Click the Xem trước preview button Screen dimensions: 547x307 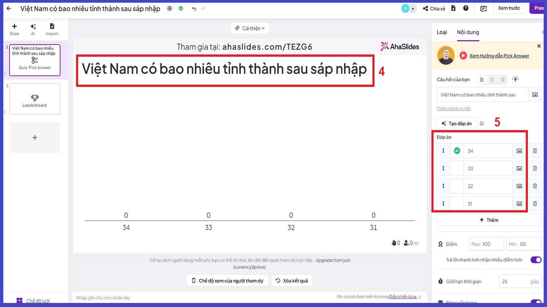pyautogui.click(x=509, y=8)
